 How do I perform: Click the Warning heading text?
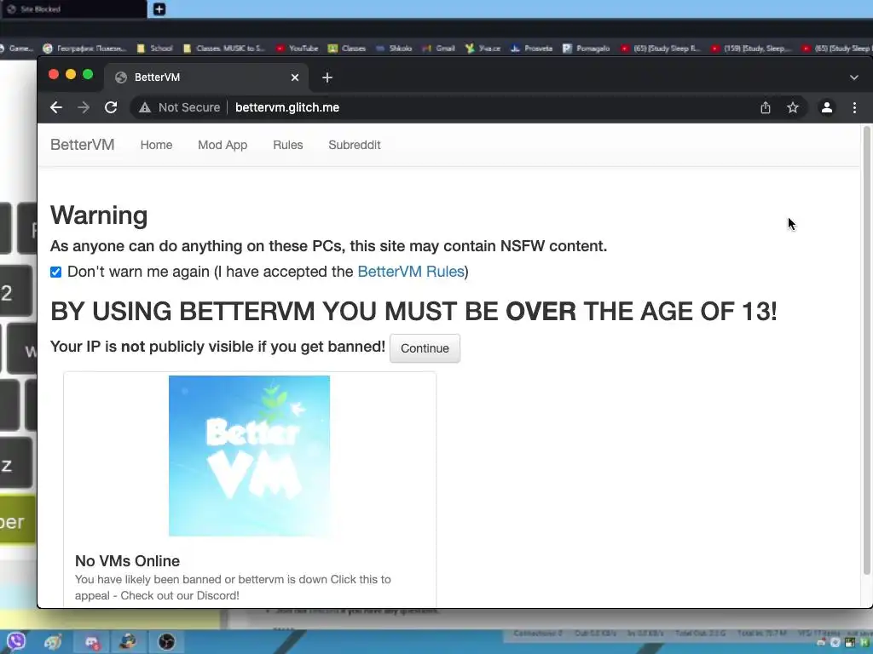(99, 215)
